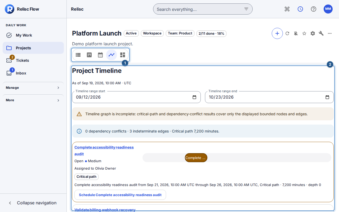Expand the More section
The image size is (339, 212).
[33, 100]
